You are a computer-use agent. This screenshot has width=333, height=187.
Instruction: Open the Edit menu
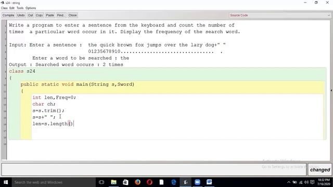click(12, 8)
